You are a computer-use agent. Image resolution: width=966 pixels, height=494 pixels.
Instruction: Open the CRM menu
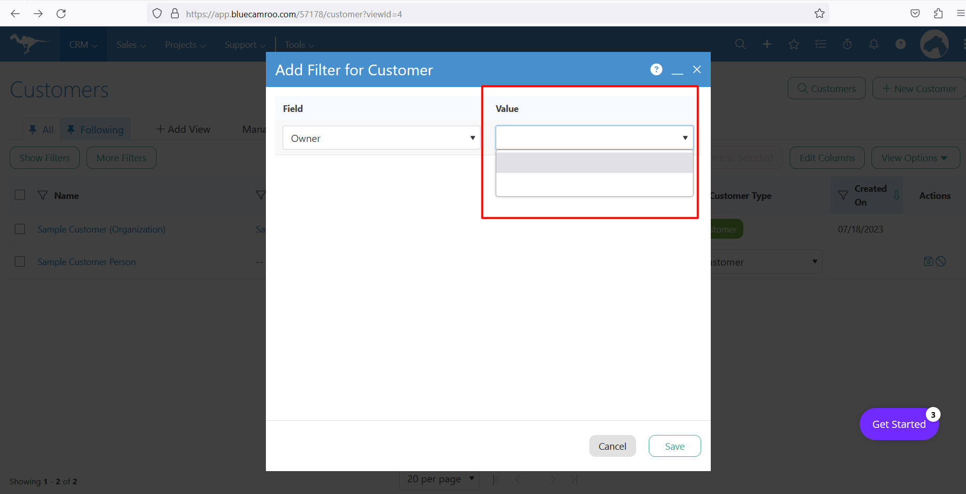(x=83, y=44)
